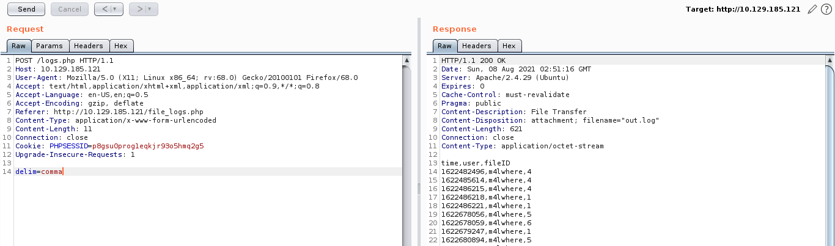Screen dimensions: 835x246
Task: Open Repeater help via question mark icon
Action: click(x=826, y=9)
